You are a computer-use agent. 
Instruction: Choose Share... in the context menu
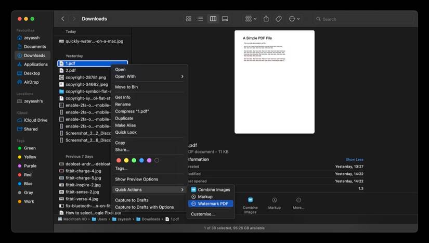coord(149,150)
